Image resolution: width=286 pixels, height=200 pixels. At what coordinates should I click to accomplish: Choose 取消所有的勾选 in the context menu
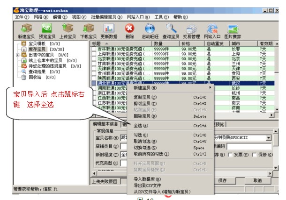(x=171, y=154)
